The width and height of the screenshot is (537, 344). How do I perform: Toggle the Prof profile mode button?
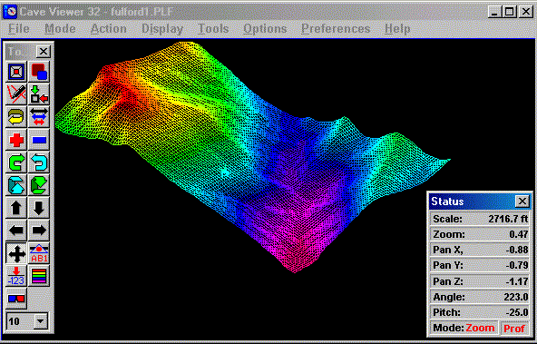click(x=514, y=329)
